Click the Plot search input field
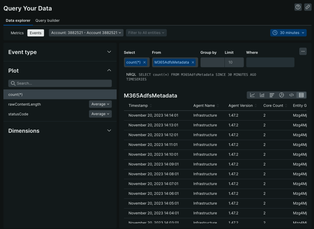This screenshot has width=314, height=229. [x=60, y=83]
